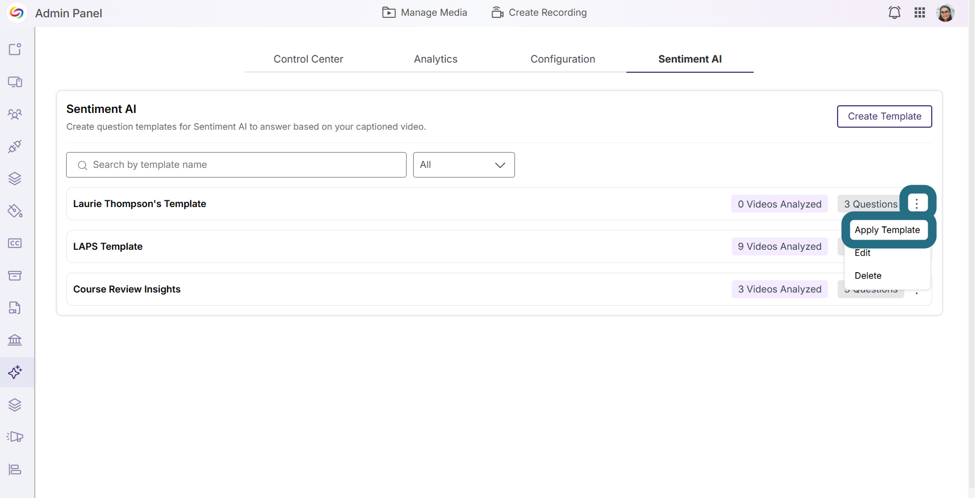Open the users group icon in the sidebar

tap(15, 114)
